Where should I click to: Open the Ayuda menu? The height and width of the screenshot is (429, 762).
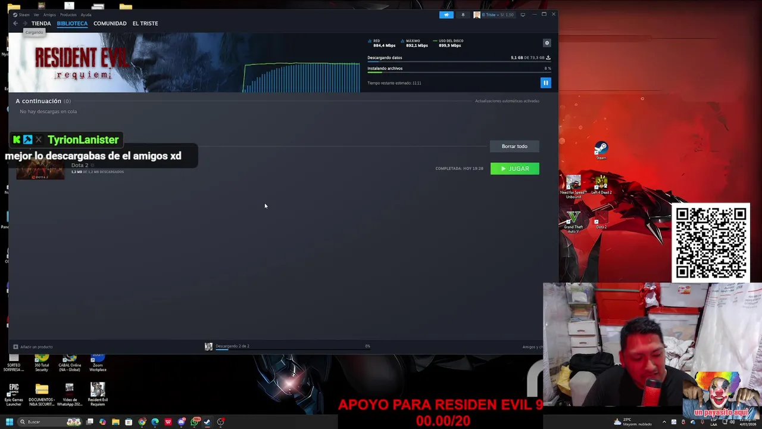[x=86, y=14]
